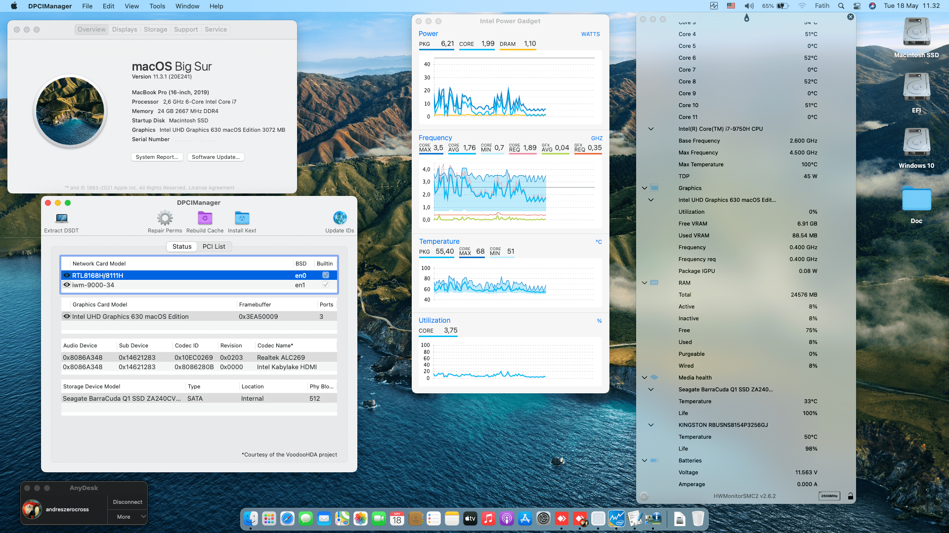Click the Install Kext icon
The height and width of the screenshot is (533, 949).
click(242, 218)
